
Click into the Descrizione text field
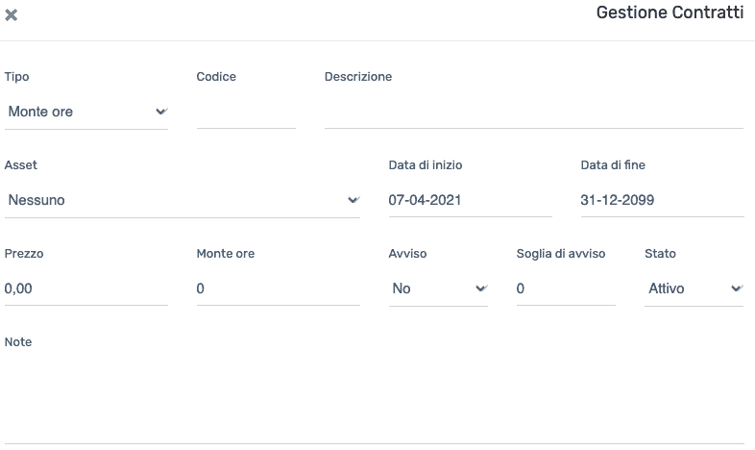click(534, 112)
